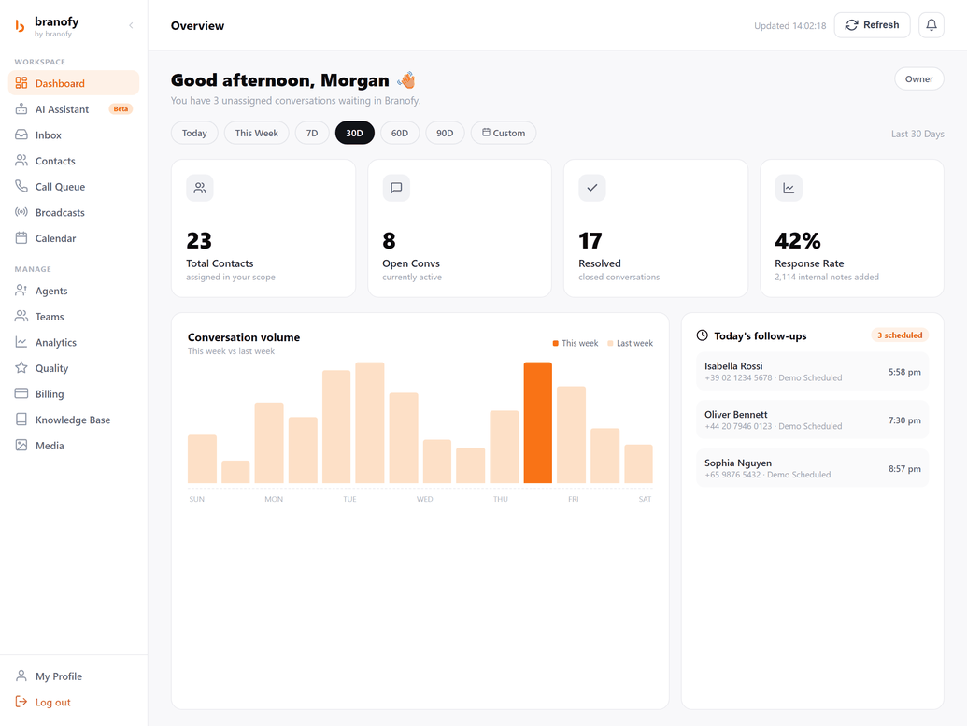Open the Broadcasts page
967x726 pixels.
coord(74,213)
